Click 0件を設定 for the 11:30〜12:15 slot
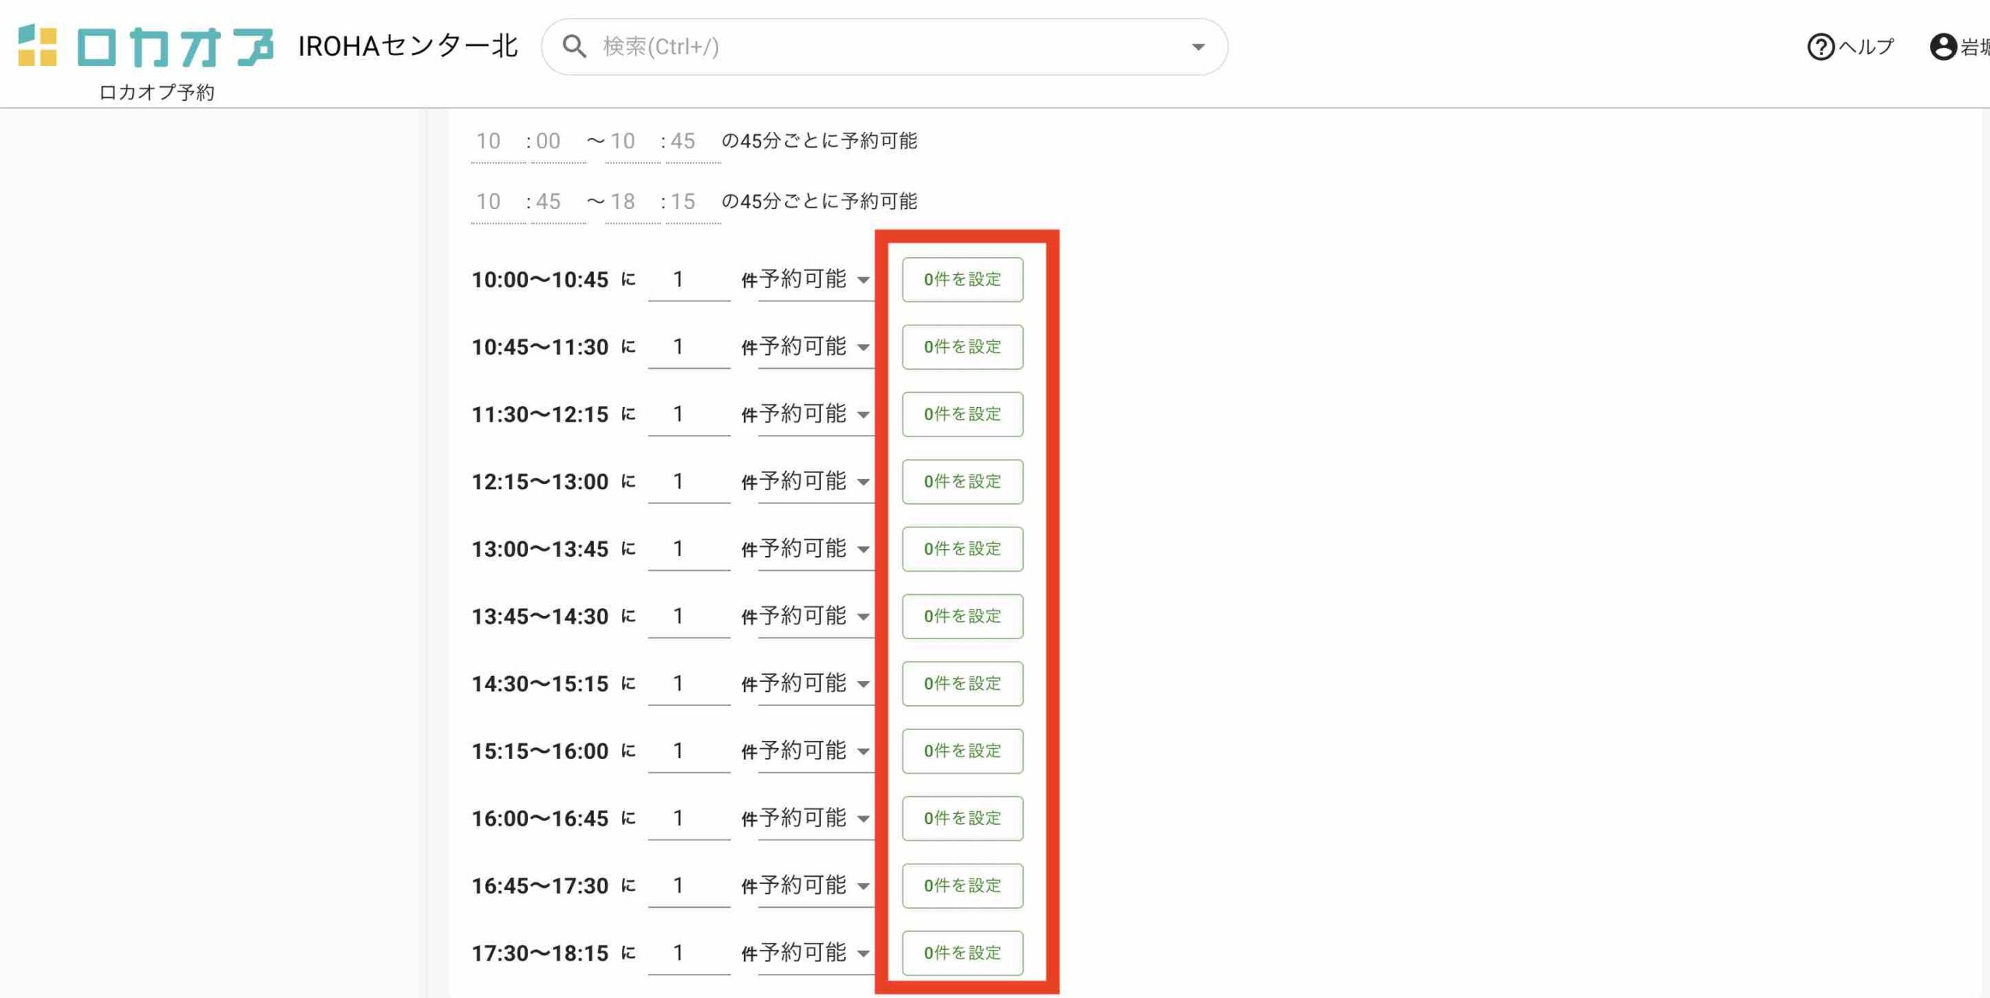 [x=962, y=414]
